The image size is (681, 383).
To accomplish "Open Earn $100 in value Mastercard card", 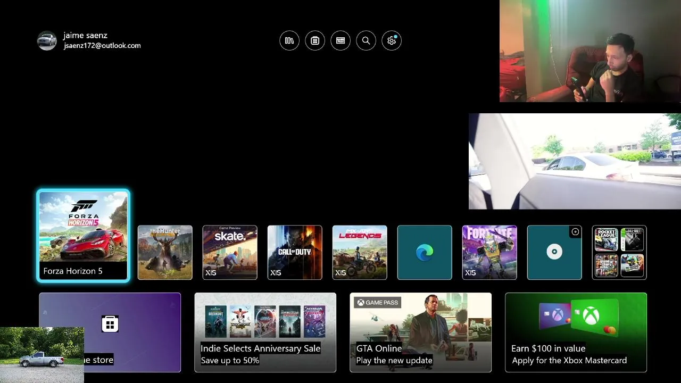I will (576, 332).
